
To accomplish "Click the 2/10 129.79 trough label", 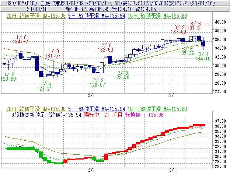I will (122, 75).
